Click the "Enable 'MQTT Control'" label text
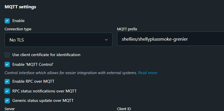 coord(33,65)
